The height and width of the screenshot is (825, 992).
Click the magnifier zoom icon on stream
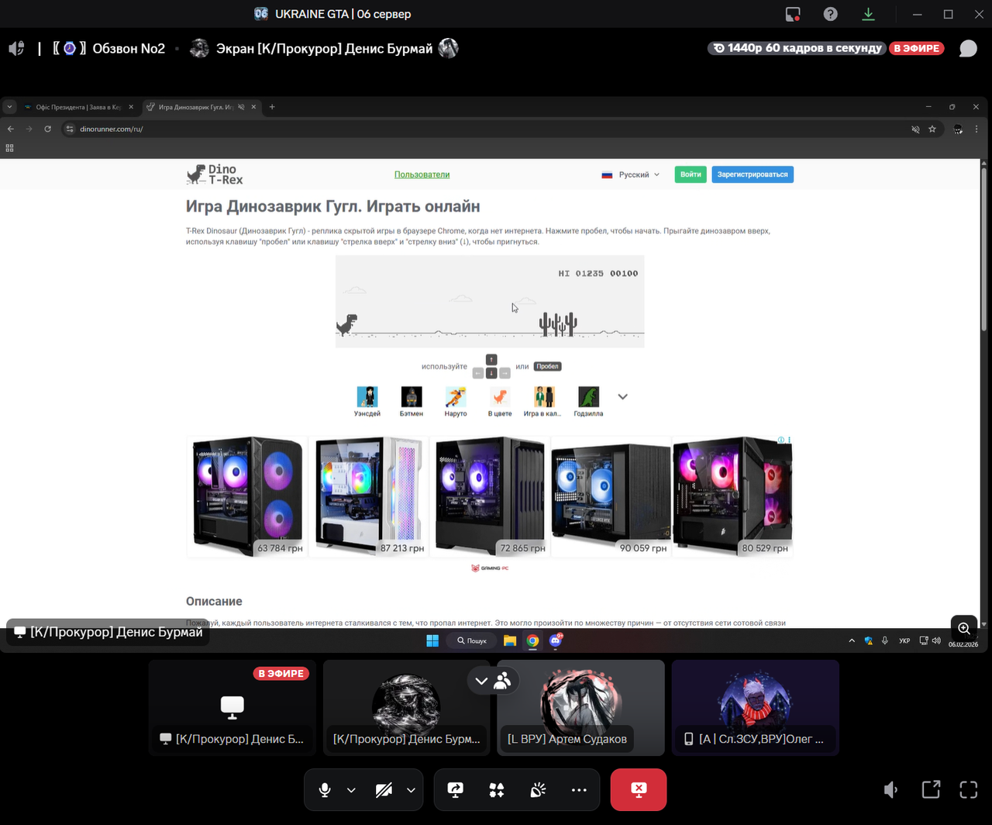[963, 628]
